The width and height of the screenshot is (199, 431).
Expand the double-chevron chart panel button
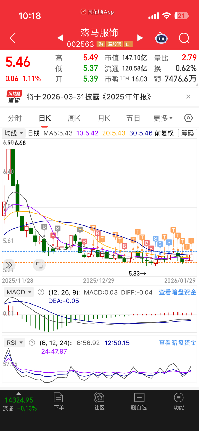tap(9, 265)
